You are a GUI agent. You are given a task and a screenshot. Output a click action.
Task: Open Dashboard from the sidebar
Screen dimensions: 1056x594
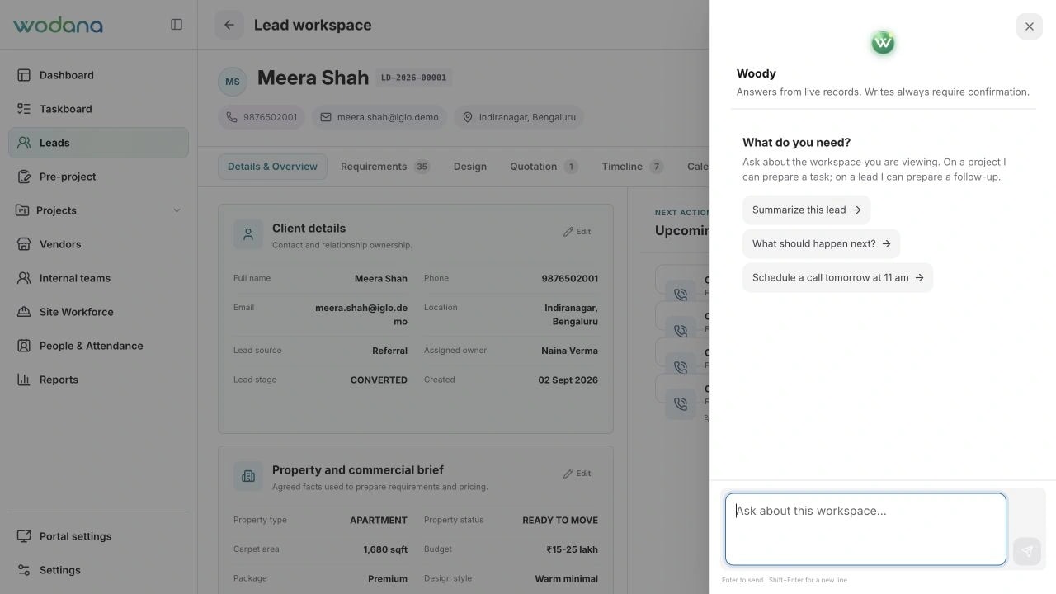(x=98, y=75)
